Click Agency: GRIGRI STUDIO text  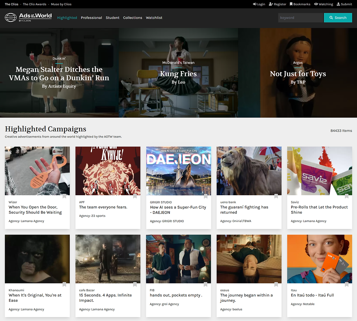167,221
